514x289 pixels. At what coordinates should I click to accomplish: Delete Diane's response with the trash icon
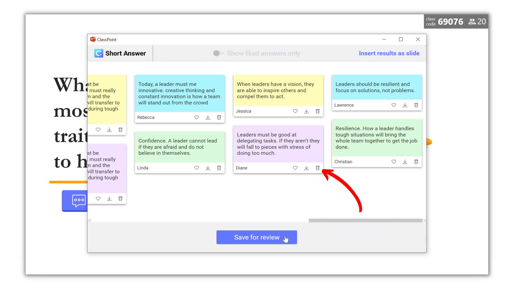(x=318, y=168)
